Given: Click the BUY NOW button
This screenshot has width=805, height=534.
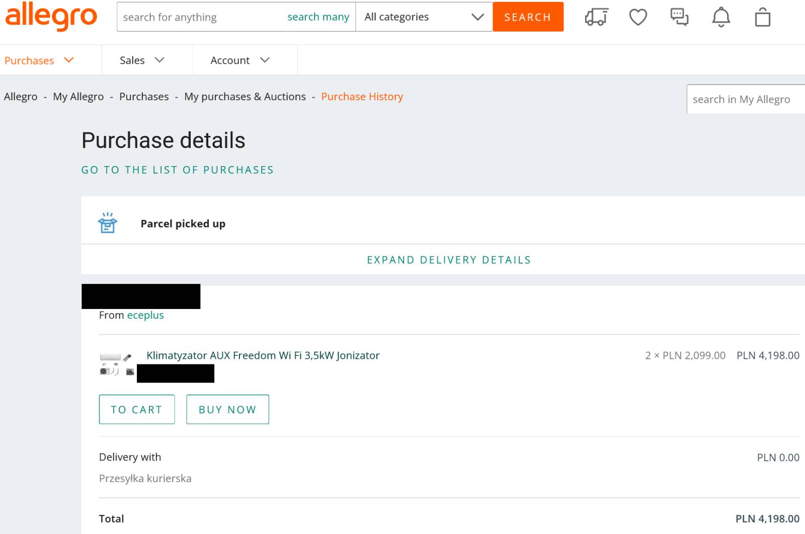Looking at the screenshot, I should tap(227, 409).
